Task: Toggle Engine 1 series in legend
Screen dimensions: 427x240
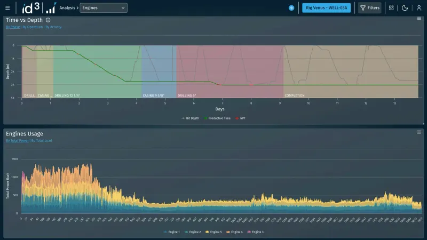Action: click(x=171, y=232)
